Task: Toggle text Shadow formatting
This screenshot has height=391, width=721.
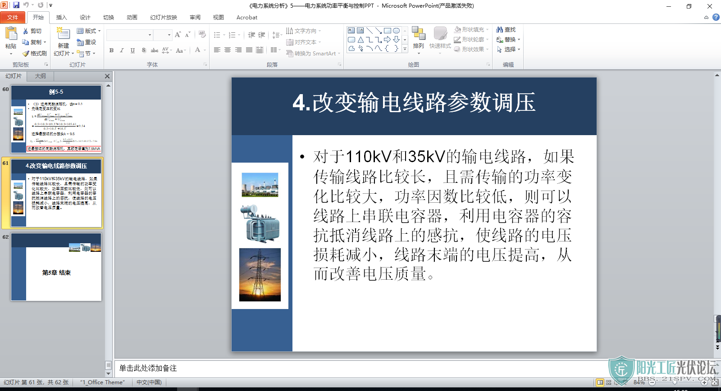Action: [143, 50]
